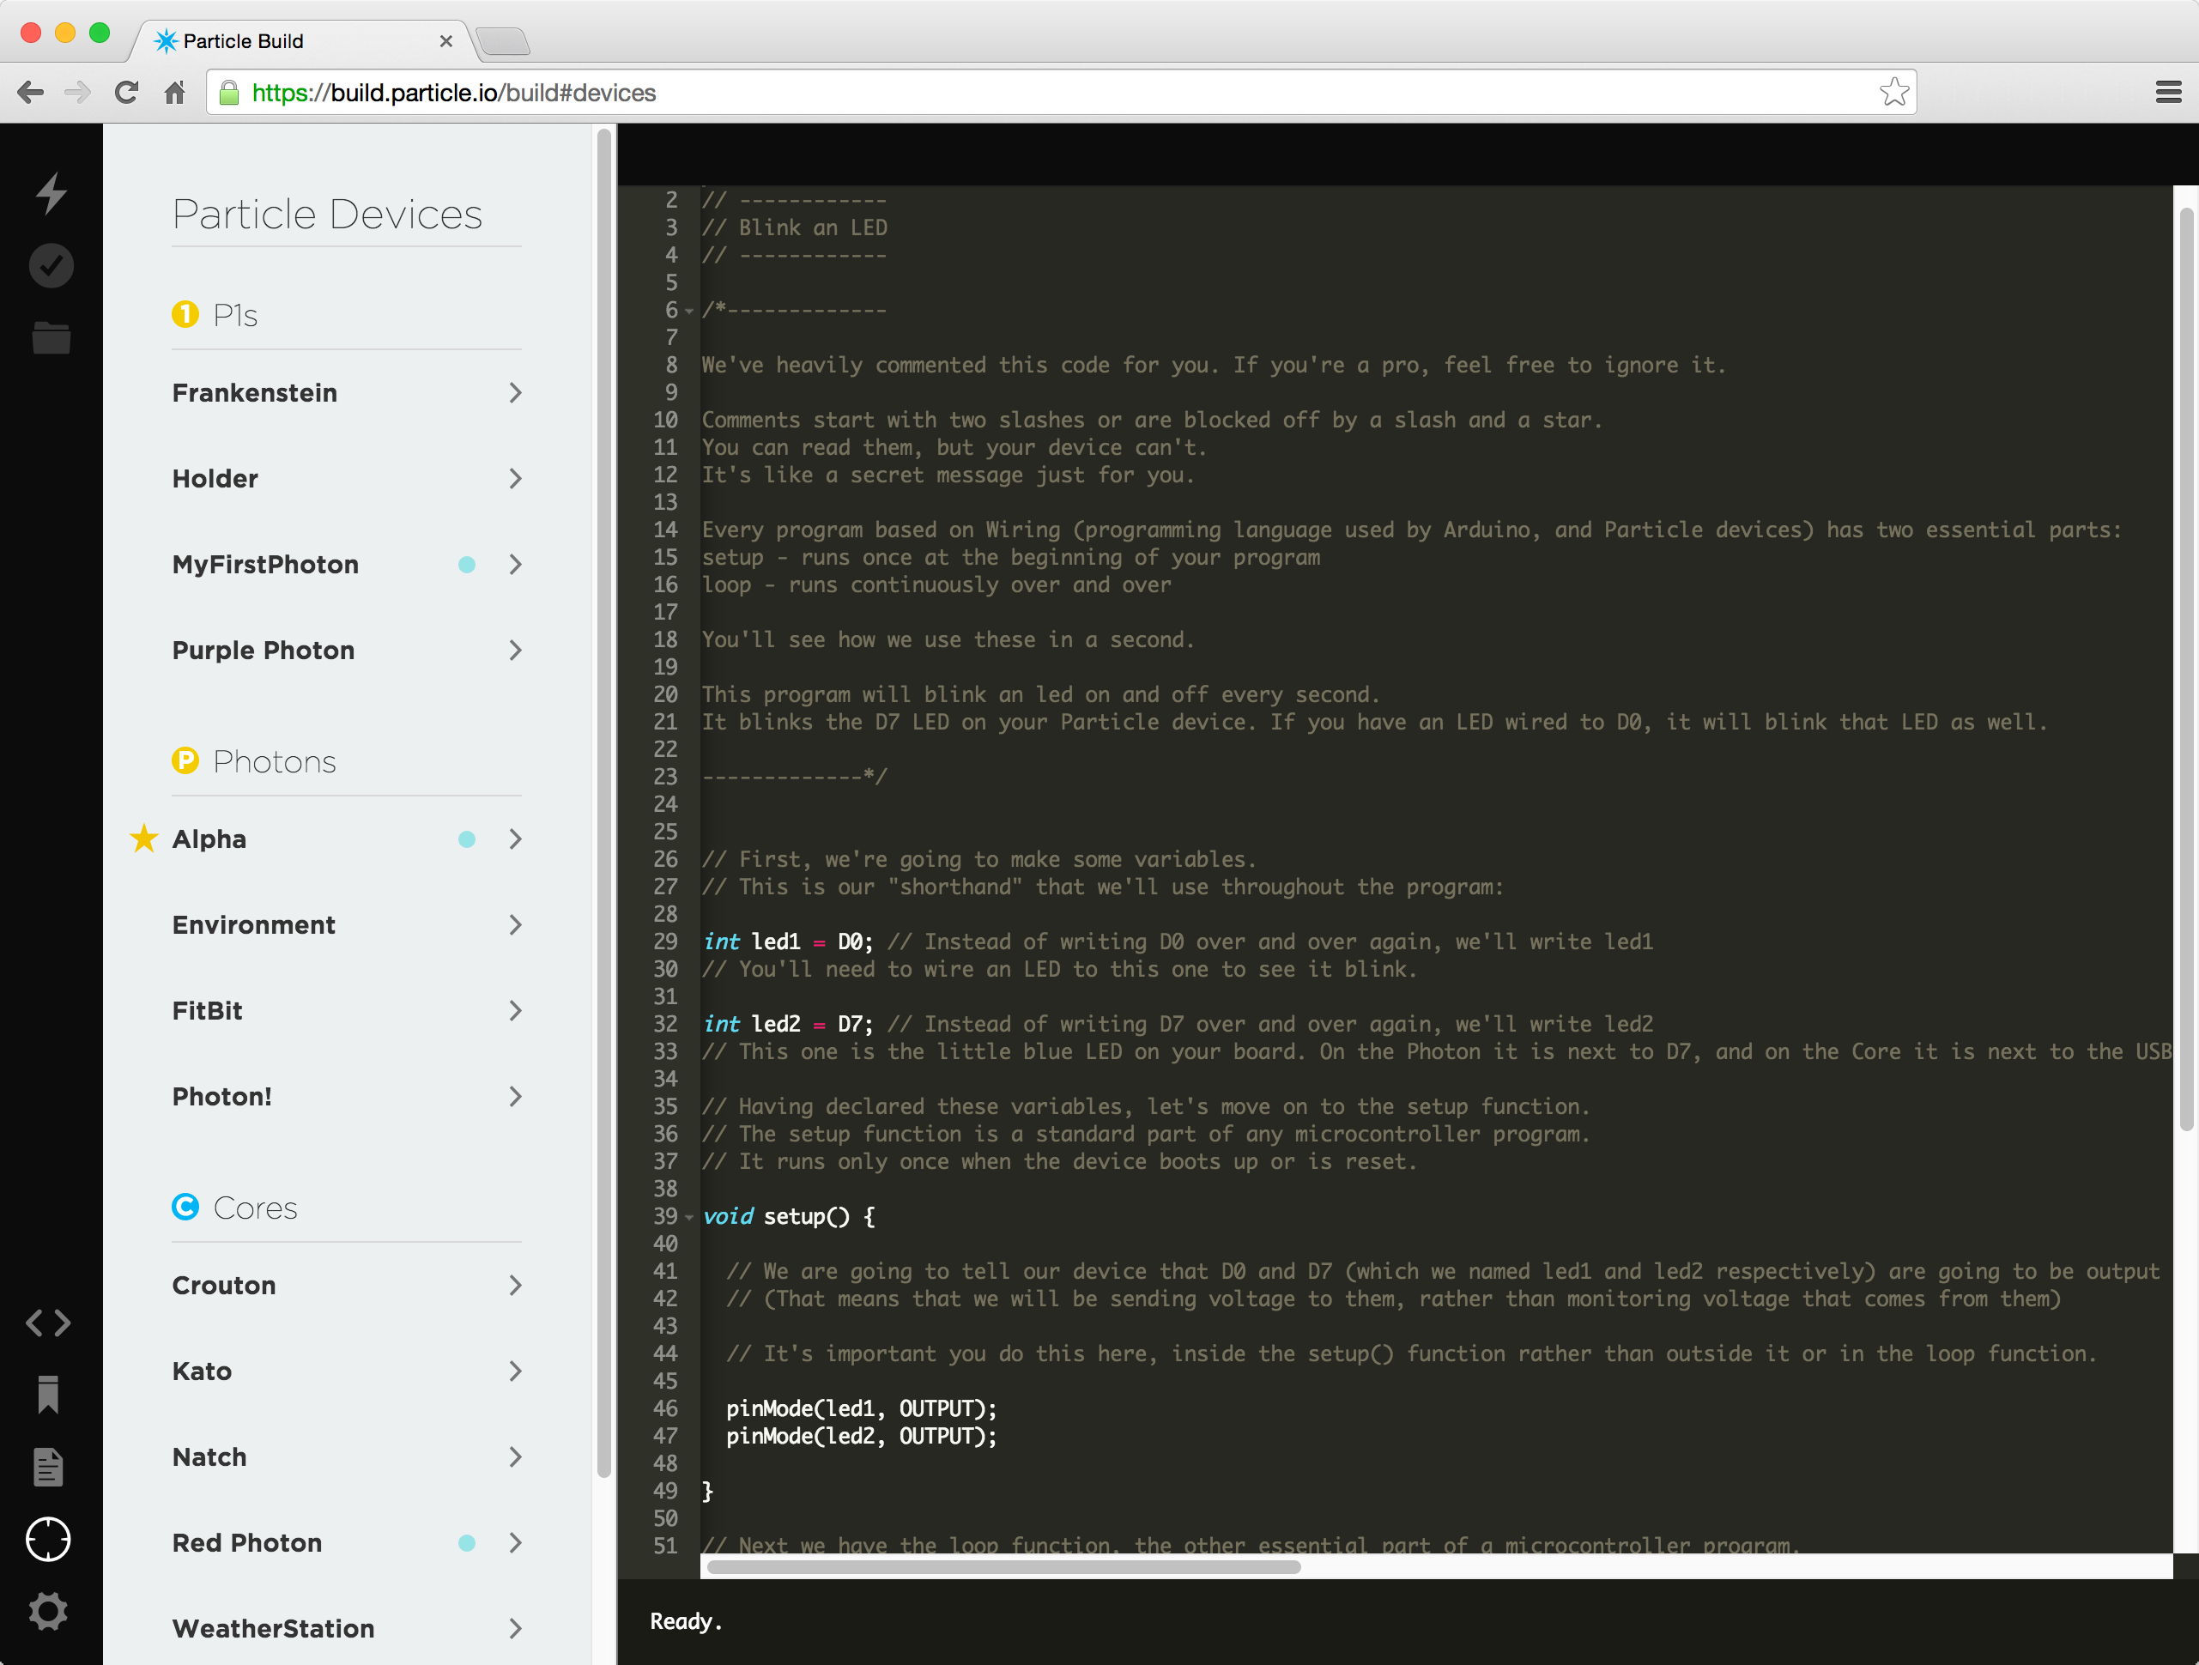Viewport: 2199px width, 1665px height.
Task: Fold the setup function at line 39
Action: [x=689, y=1217]
